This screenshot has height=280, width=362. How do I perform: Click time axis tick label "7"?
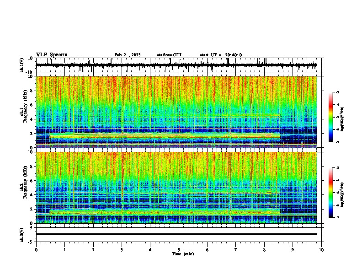[x=236, y=250]
